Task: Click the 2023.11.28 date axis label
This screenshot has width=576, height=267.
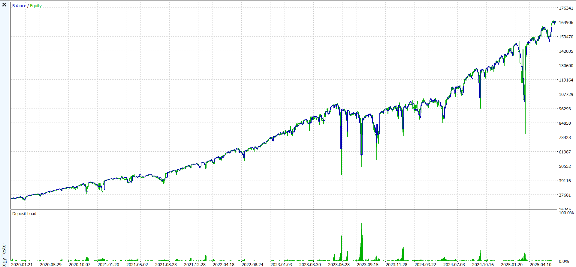Action: (x=396, y=264)
